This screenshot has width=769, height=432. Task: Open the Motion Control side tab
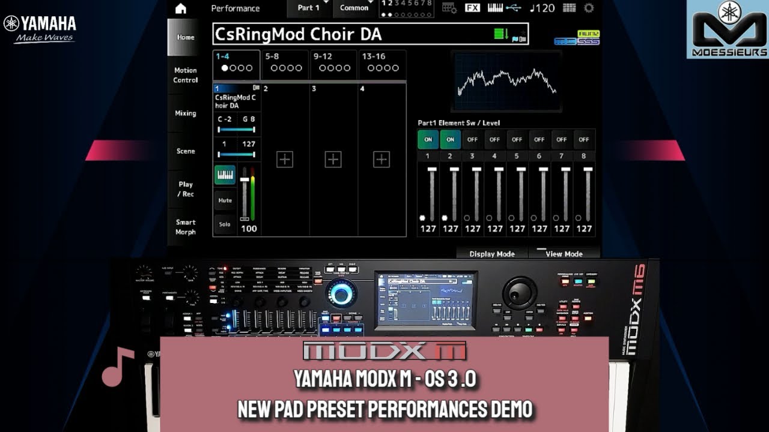pyautogui.click(x=186, y=75)
